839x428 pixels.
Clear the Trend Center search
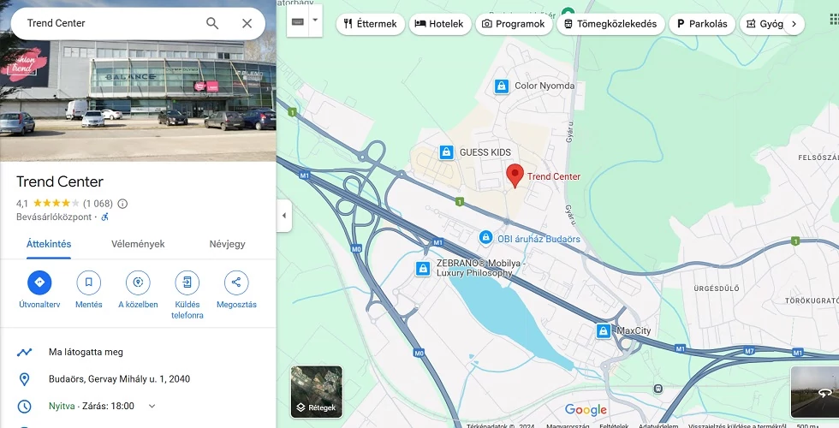(247, 23)
